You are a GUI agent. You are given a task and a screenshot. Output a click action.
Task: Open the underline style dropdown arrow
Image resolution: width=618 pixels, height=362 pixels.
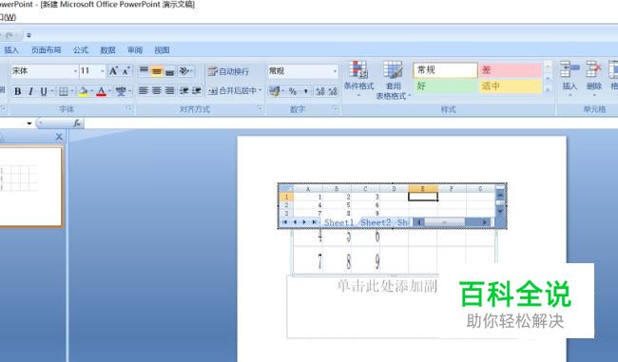coord(51,91)
